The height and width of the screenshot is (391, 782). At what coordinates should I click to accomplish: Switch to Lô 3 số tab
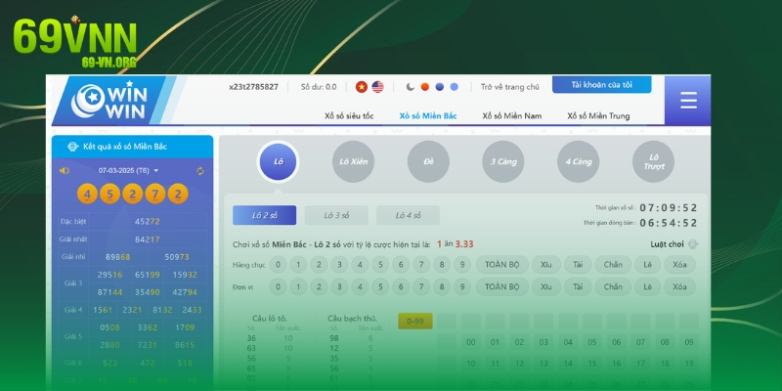pyautogui.click(x=336, y=215)
